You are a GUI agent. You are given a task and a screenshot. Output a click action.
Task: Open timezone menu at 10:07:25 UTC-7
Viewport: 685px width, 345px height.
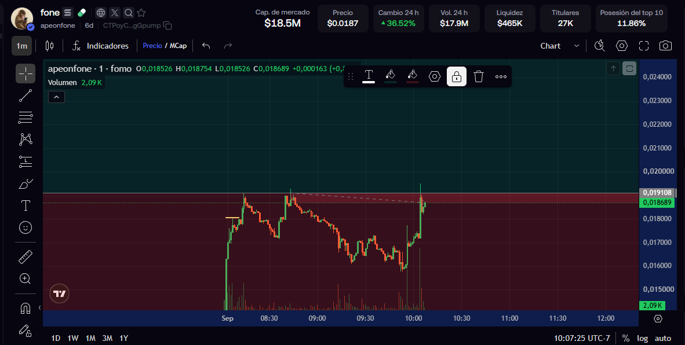point(582,338)
